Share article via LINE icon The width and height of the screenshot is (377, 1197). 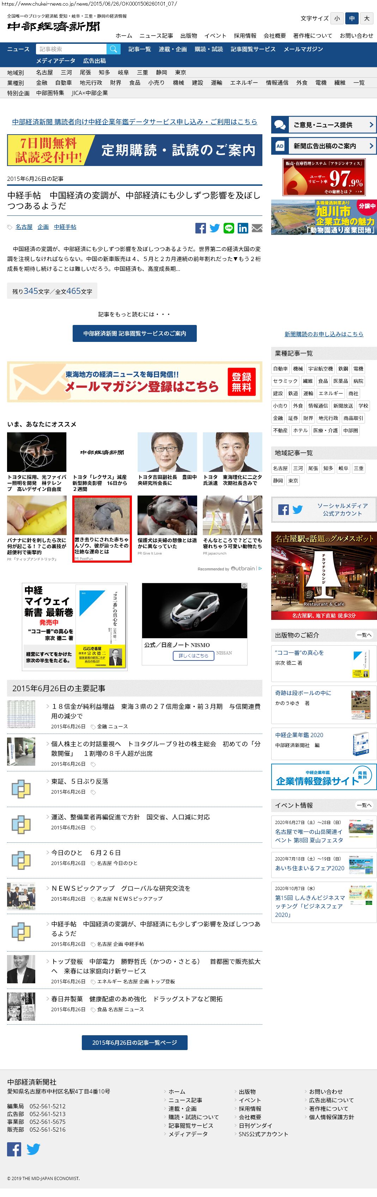pyautogui.click(x=229, y=228)
